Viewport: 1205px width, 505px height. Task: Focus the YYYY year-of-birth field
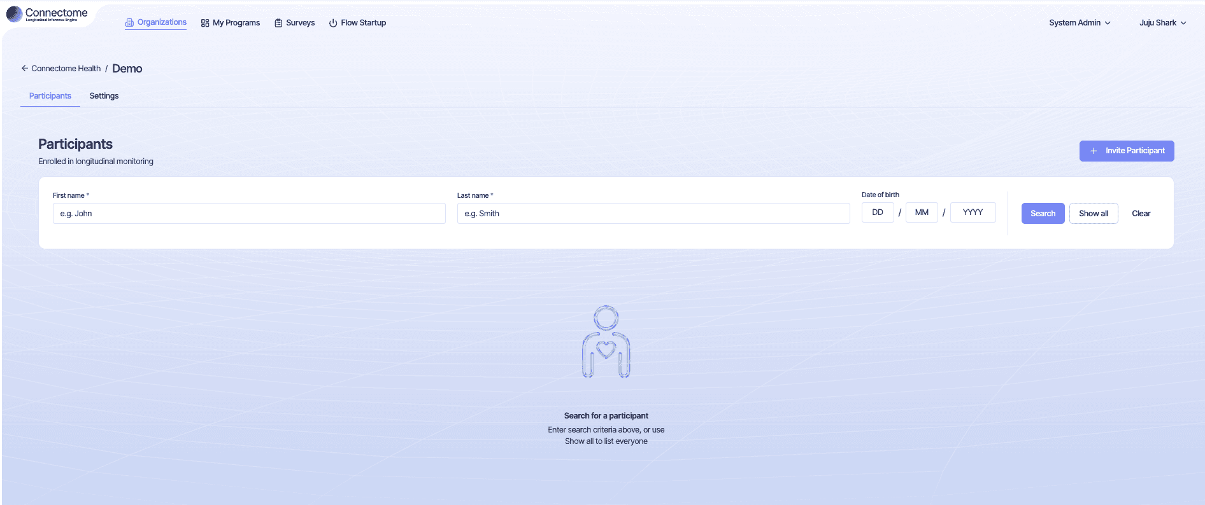tap(973, 212)
